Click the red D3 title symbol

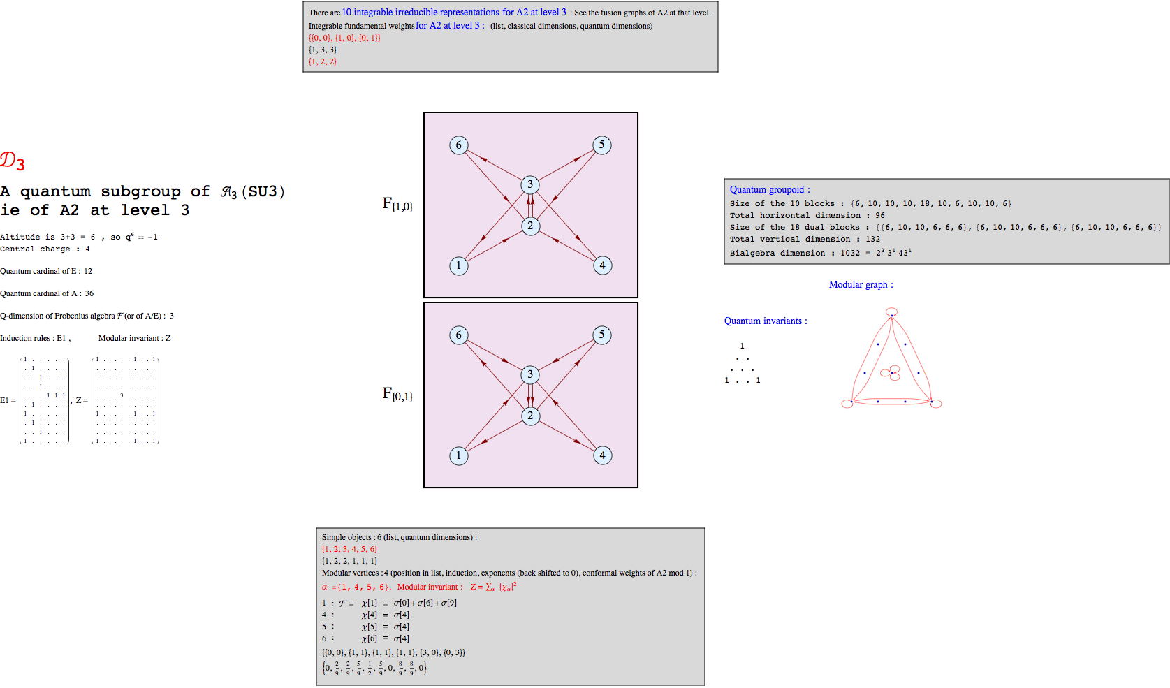13,161
